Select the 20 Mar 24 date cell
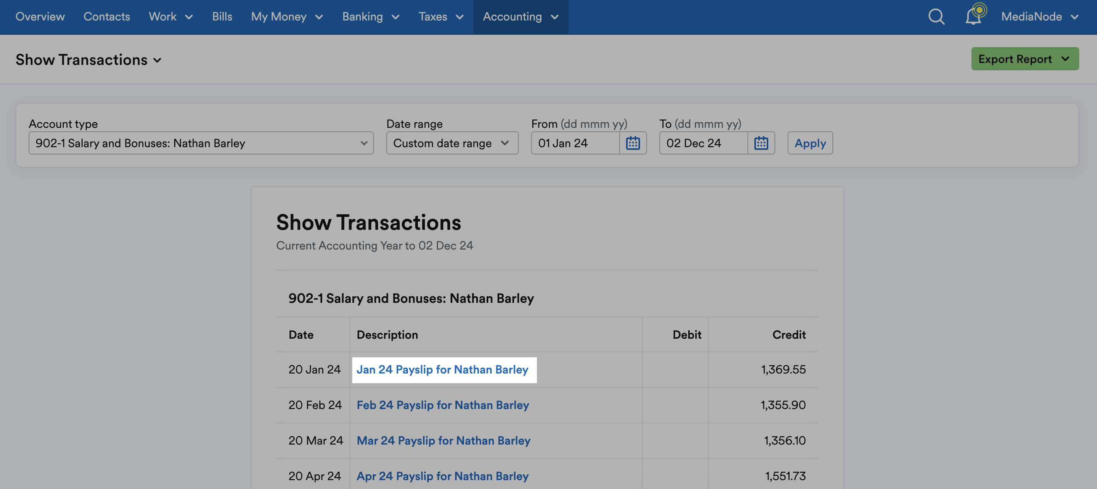 [316, 440]
